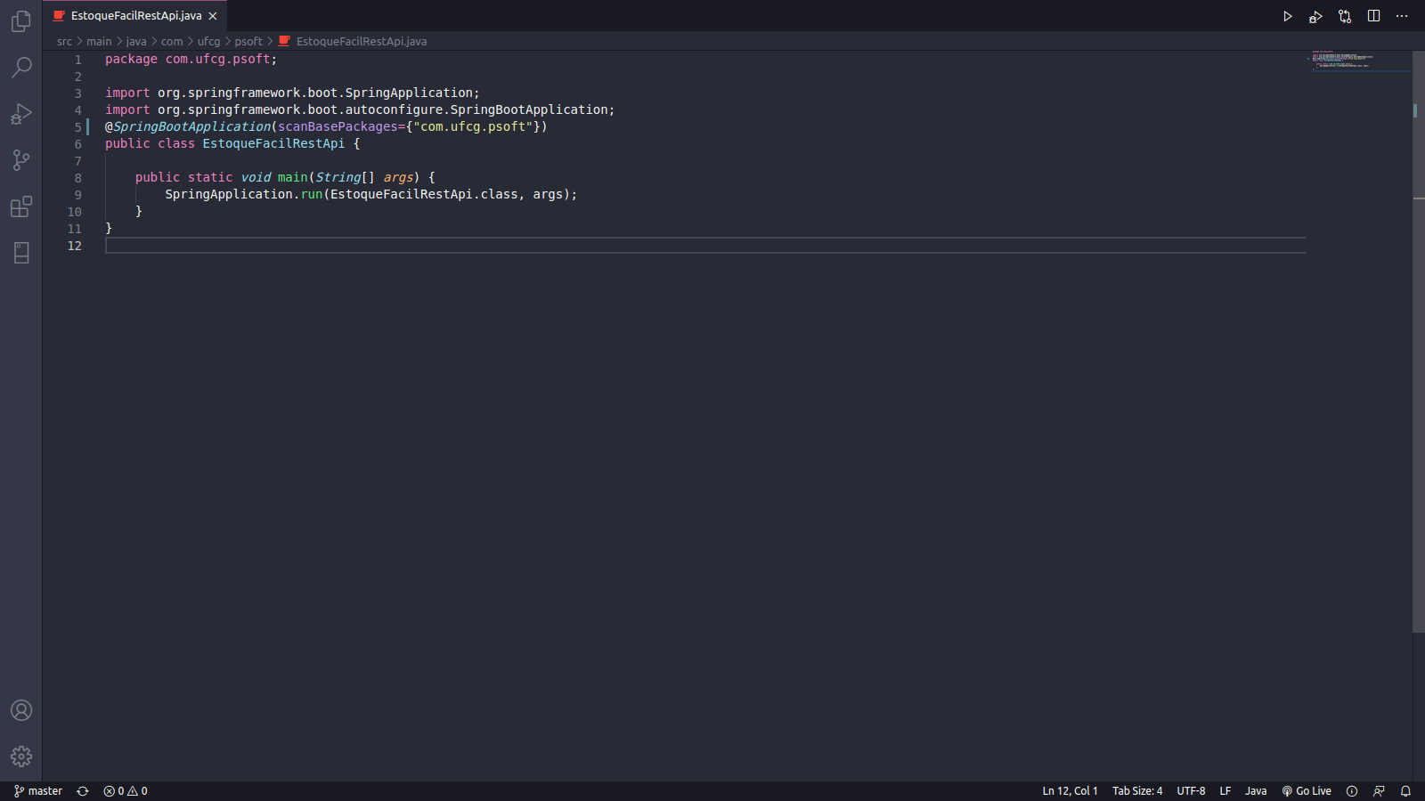1425x801 pixels.
Task: Click 'run' method call on line 9
Action: click(x=311, y=195)
